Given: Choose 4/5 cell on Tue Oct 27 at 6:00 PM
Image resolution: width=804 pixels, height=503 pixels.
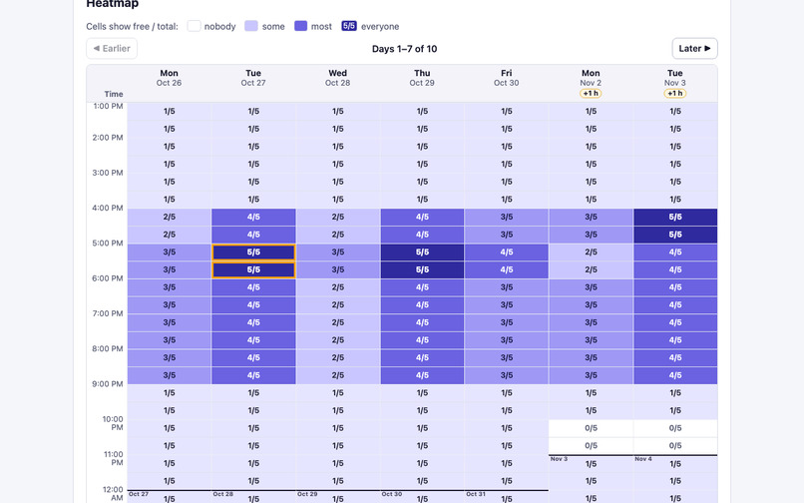Looking at the screenshot, I should (x=253, y=286).
